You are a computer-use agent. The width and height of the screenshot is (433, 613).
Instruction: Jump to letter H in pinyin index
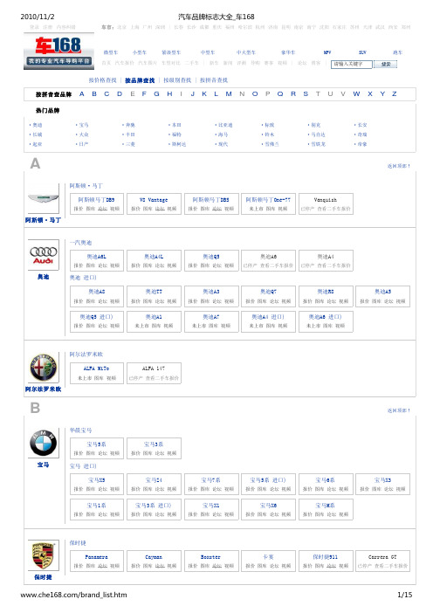click(169, 93)
